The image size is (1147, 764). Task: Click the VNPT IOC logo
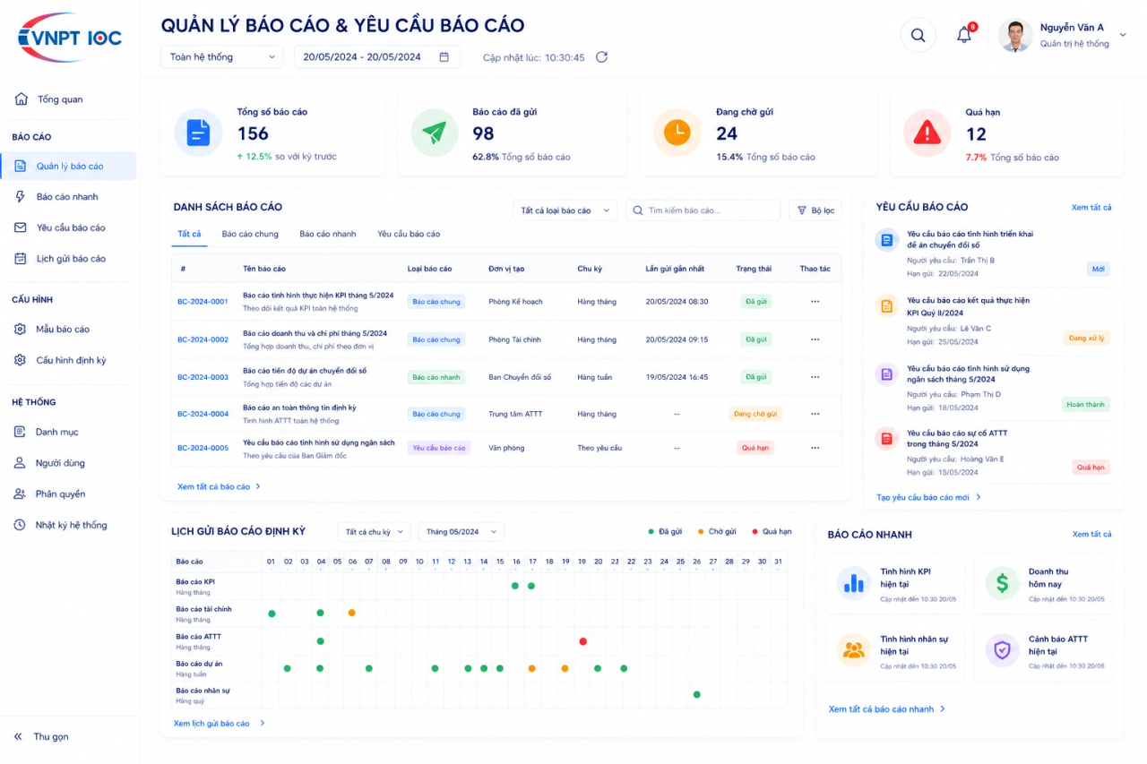(x=70, y=38)
